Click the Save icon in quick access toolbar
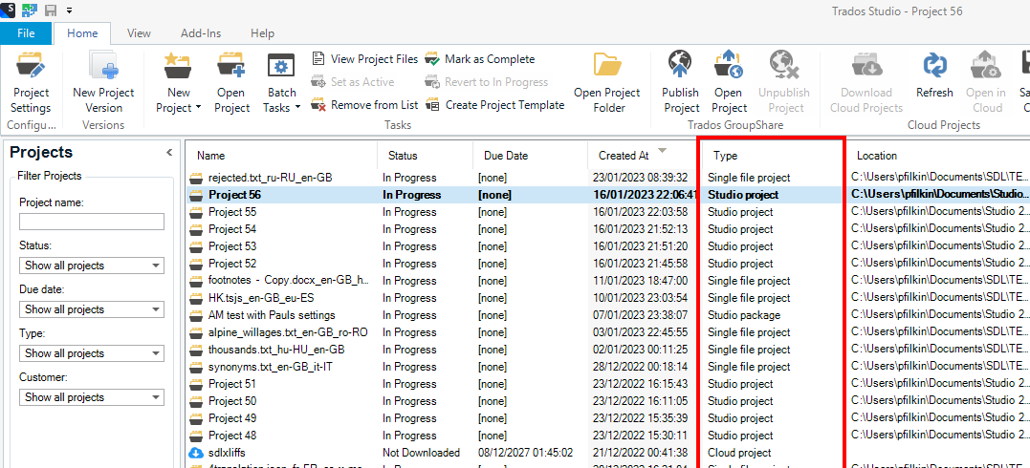The image size is (1030, 468). 50,10
